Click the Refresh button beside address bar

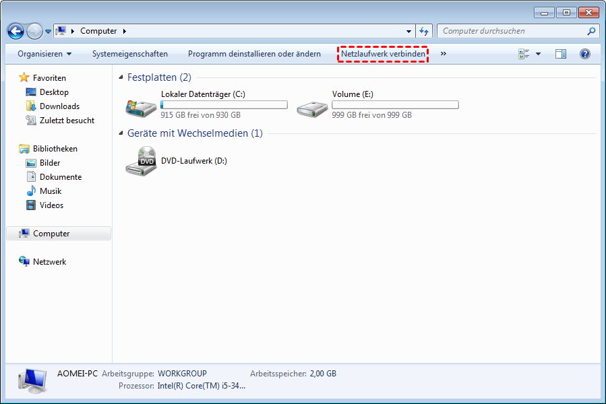(x=424, y=31)
